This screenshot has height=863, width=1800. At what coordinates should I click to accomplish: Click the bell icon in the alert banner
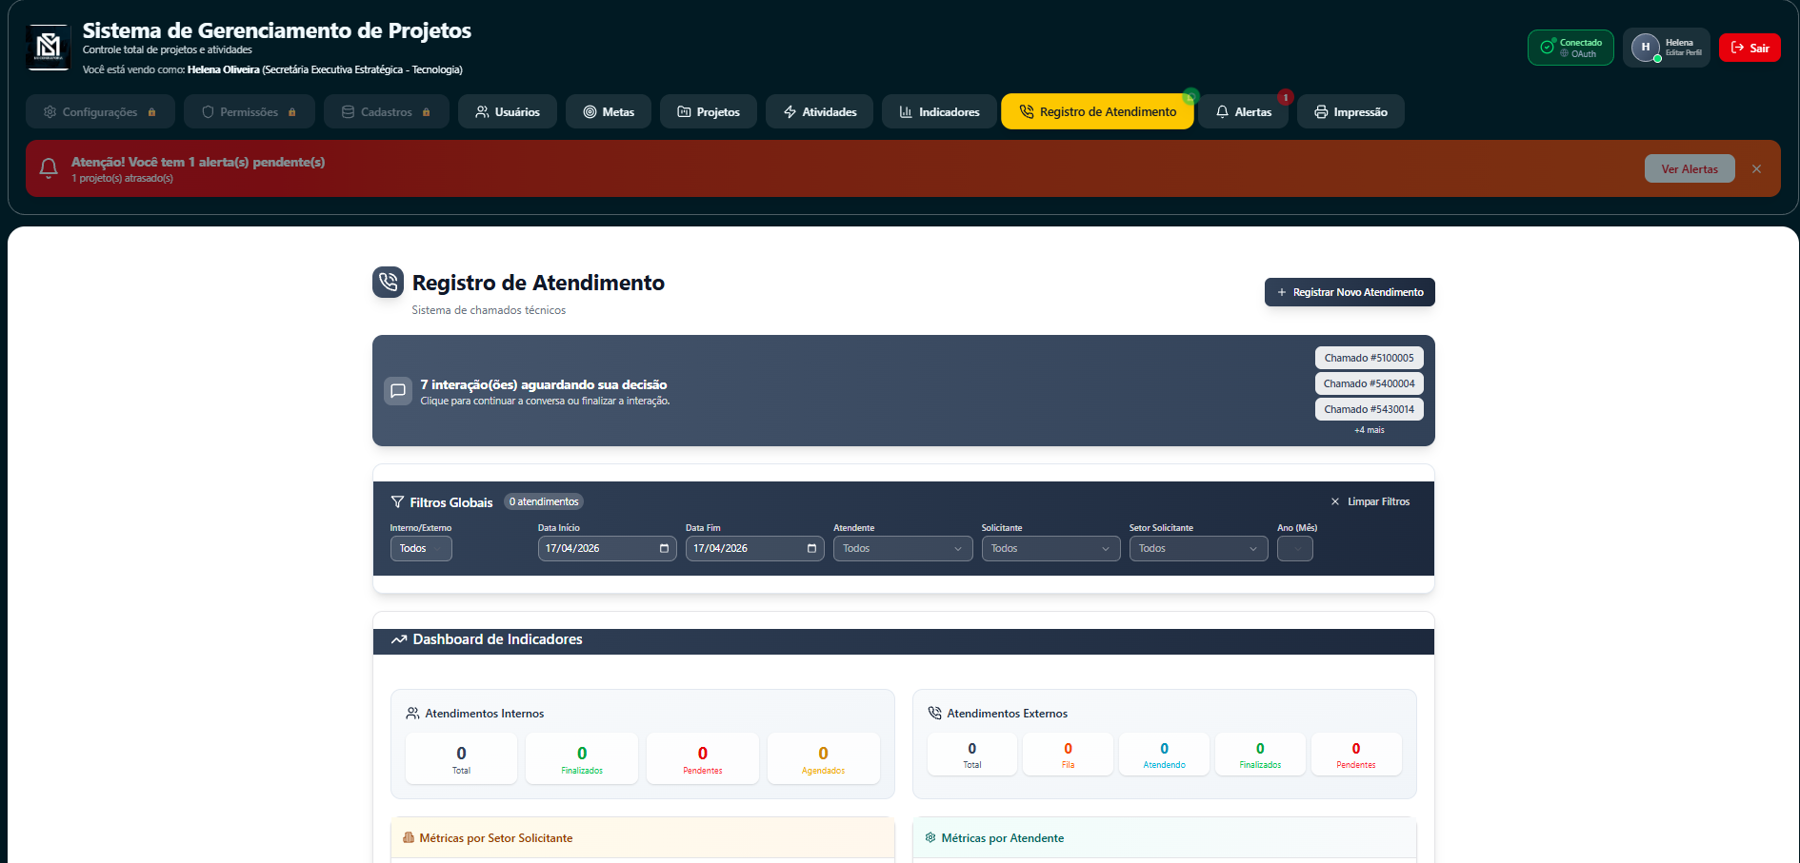[49, 168]
